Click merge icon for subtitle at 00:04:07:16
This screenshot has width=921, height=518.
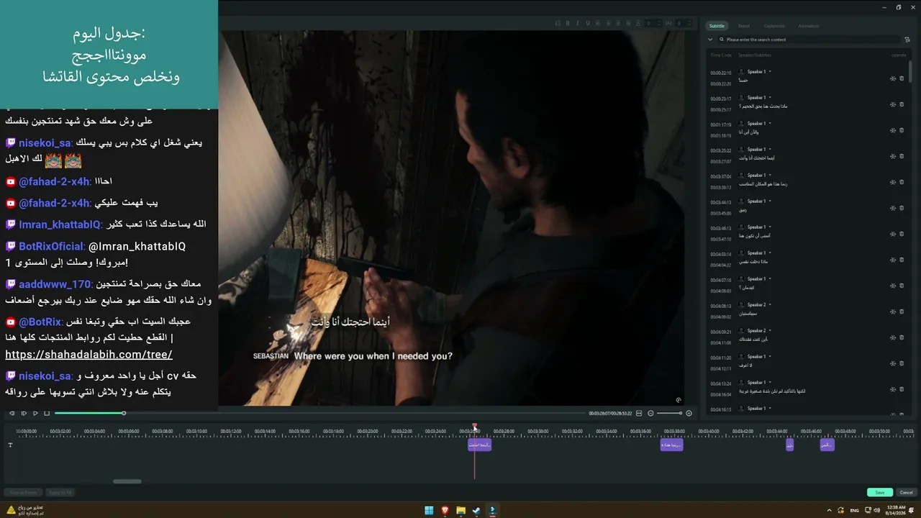click(893, 286)
